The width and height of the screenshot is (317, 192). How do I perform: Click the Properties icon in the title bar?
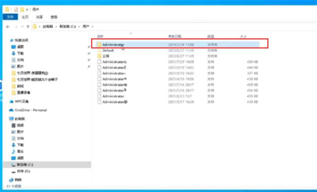tap(16, 9)
